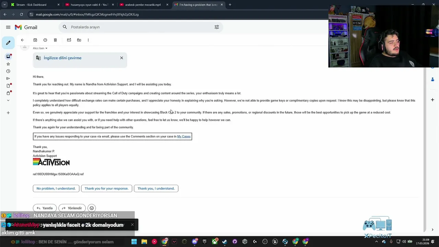439x247 pixels.
Task: Open Sent mail icon in sidebar
Action: point(8,79)
